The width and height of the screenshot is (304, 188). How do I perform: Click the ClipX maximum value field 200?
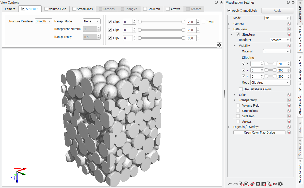tap(191, 22)
